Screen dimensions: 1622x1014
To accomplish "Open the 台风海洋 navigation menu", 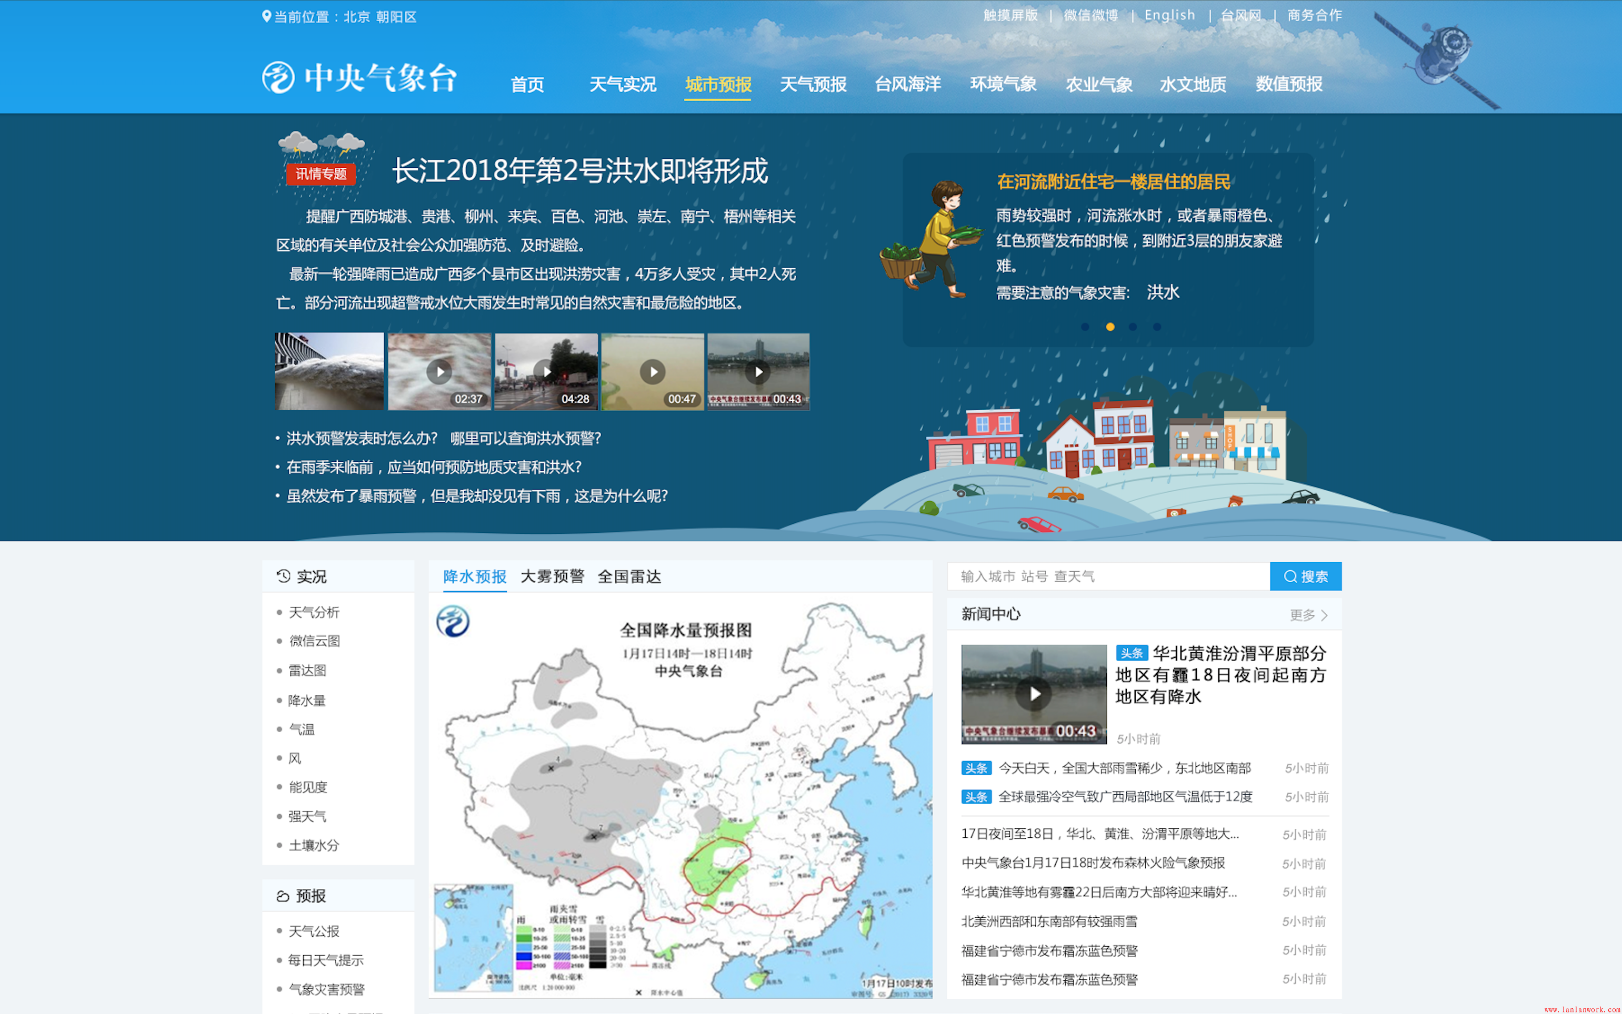I will click(907, 85).
